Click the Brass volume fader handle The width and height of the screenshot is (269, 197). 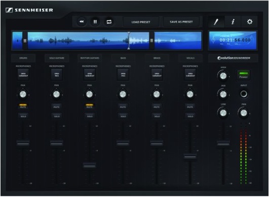157,143
